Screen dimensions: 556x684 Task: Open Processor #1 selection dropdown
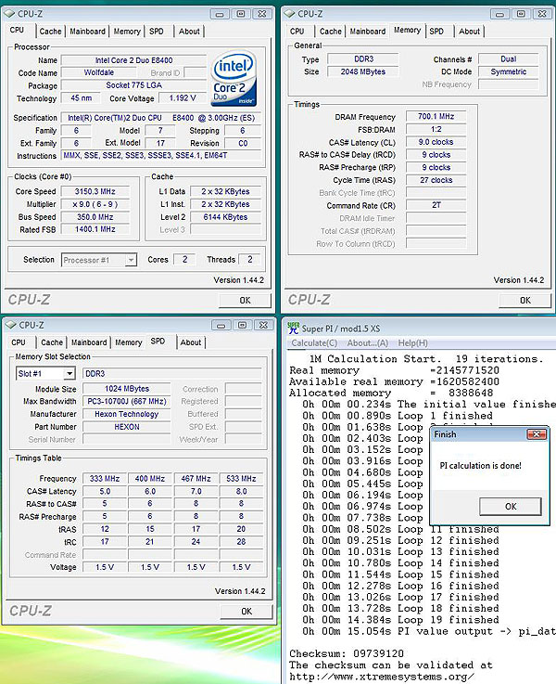click(131, 260)
